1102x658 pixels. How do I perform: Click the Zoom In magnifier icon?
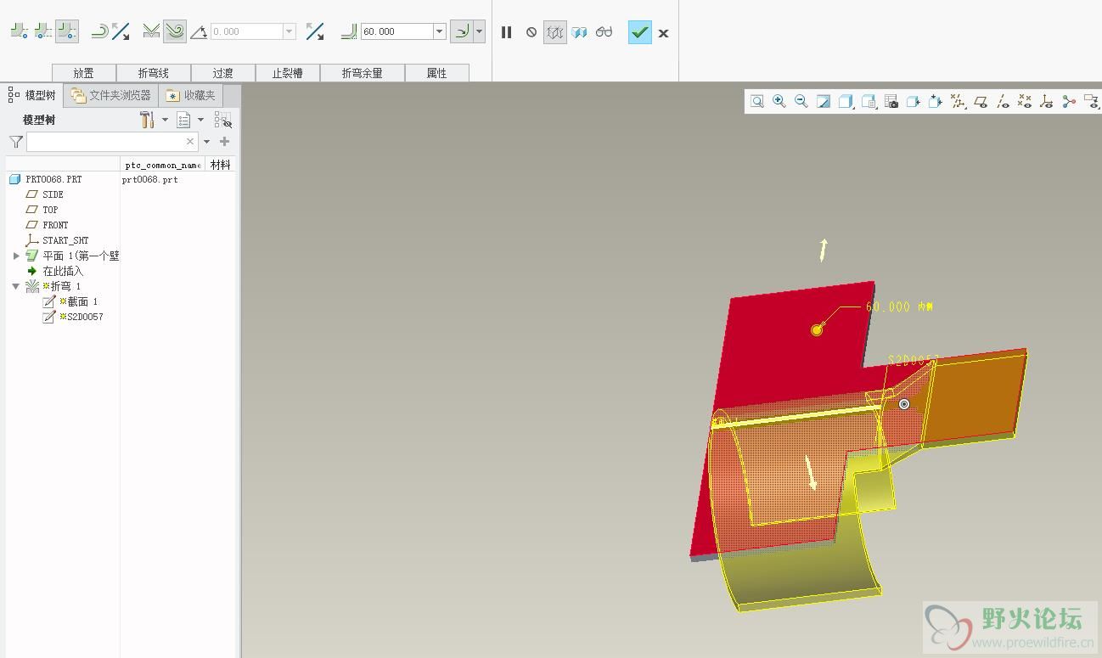(x=779, y=101)
